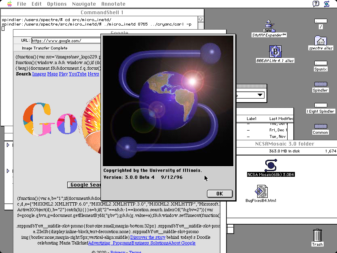The image size is (337, 253).
Task: Follow the News link on Google page
Action: [x=93, y=74]
